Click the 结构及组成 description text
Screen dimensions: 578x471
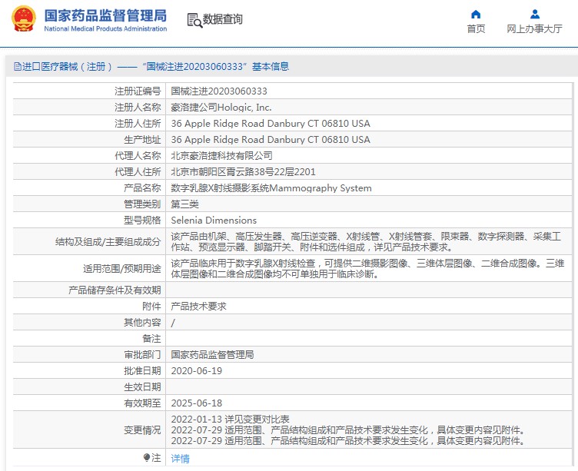tap(366, 242)
